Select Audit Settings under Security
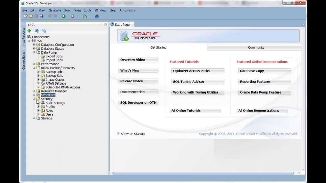The image size is (326, 183). [55, 103]
